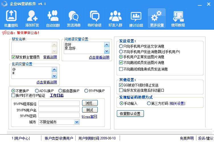Viewport: 214px width, 142px height.
Task: Click the app logo in the title bar
Action: [x=4, y=4]
